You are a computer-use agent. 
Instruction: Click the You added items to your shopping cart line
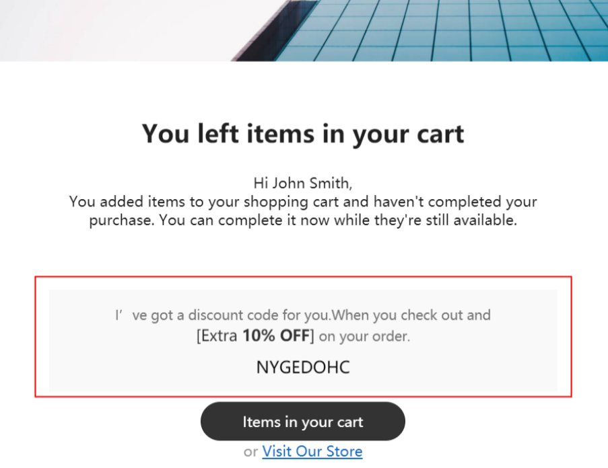[x=303, y=202]
